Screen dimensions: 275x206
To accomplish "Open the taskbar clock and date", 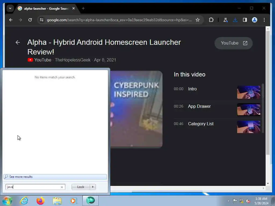I will (261, 201).
